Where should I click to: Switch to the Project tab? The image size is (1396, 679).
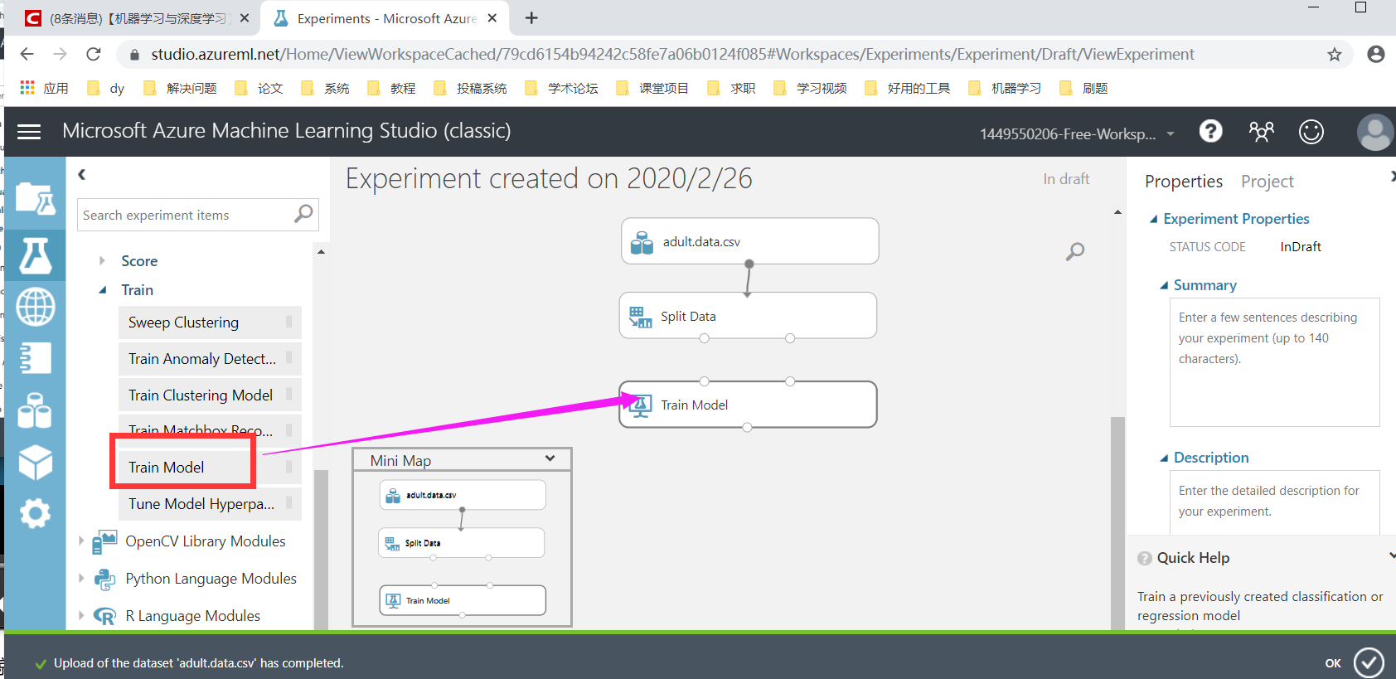pos(1267,182)
